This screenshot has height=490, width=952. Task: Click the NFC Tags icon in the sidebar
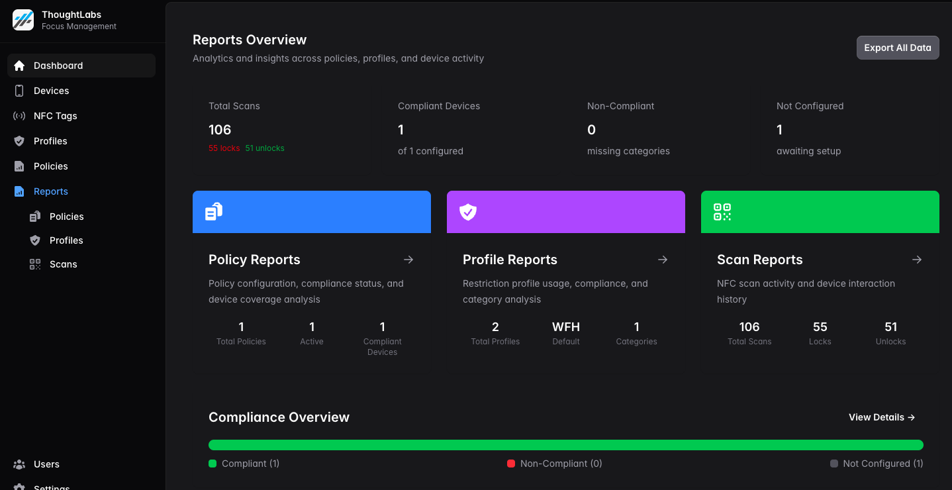(19, 116)
